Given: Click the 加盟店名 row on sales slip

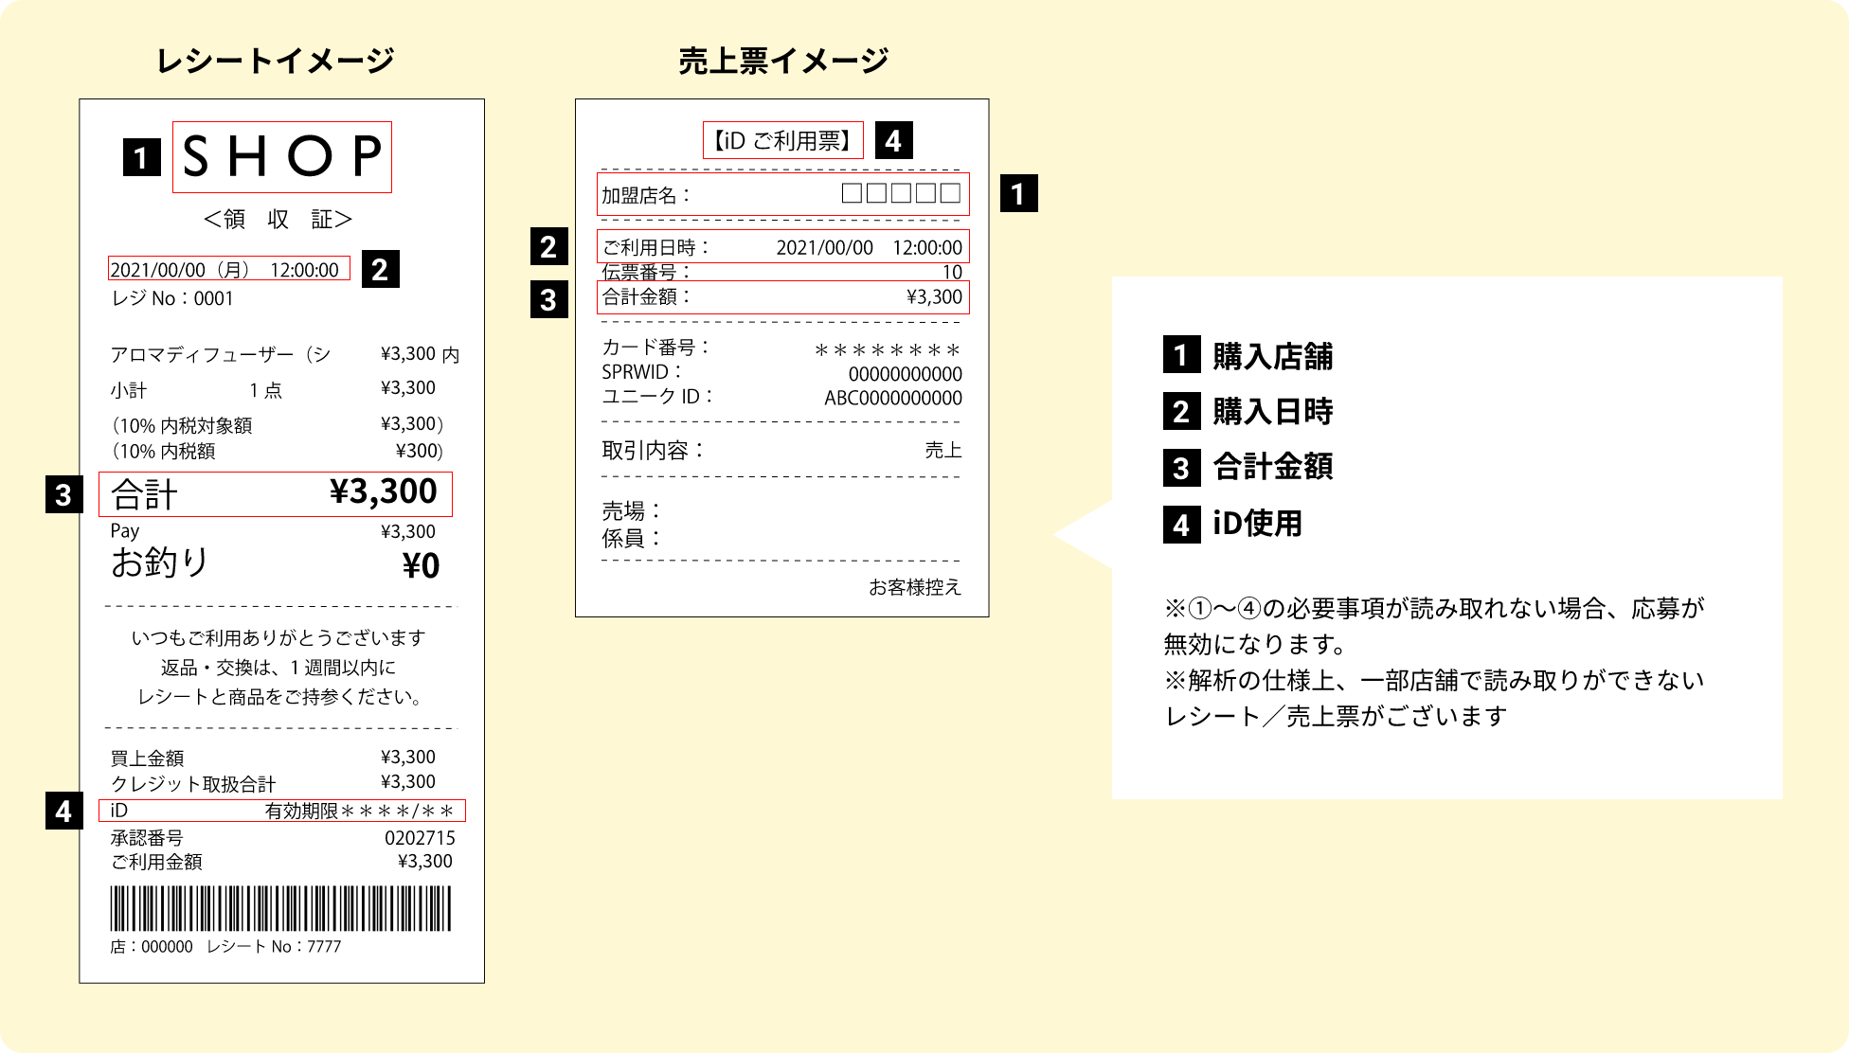Looking at the screenshot, I should [782, 194].
